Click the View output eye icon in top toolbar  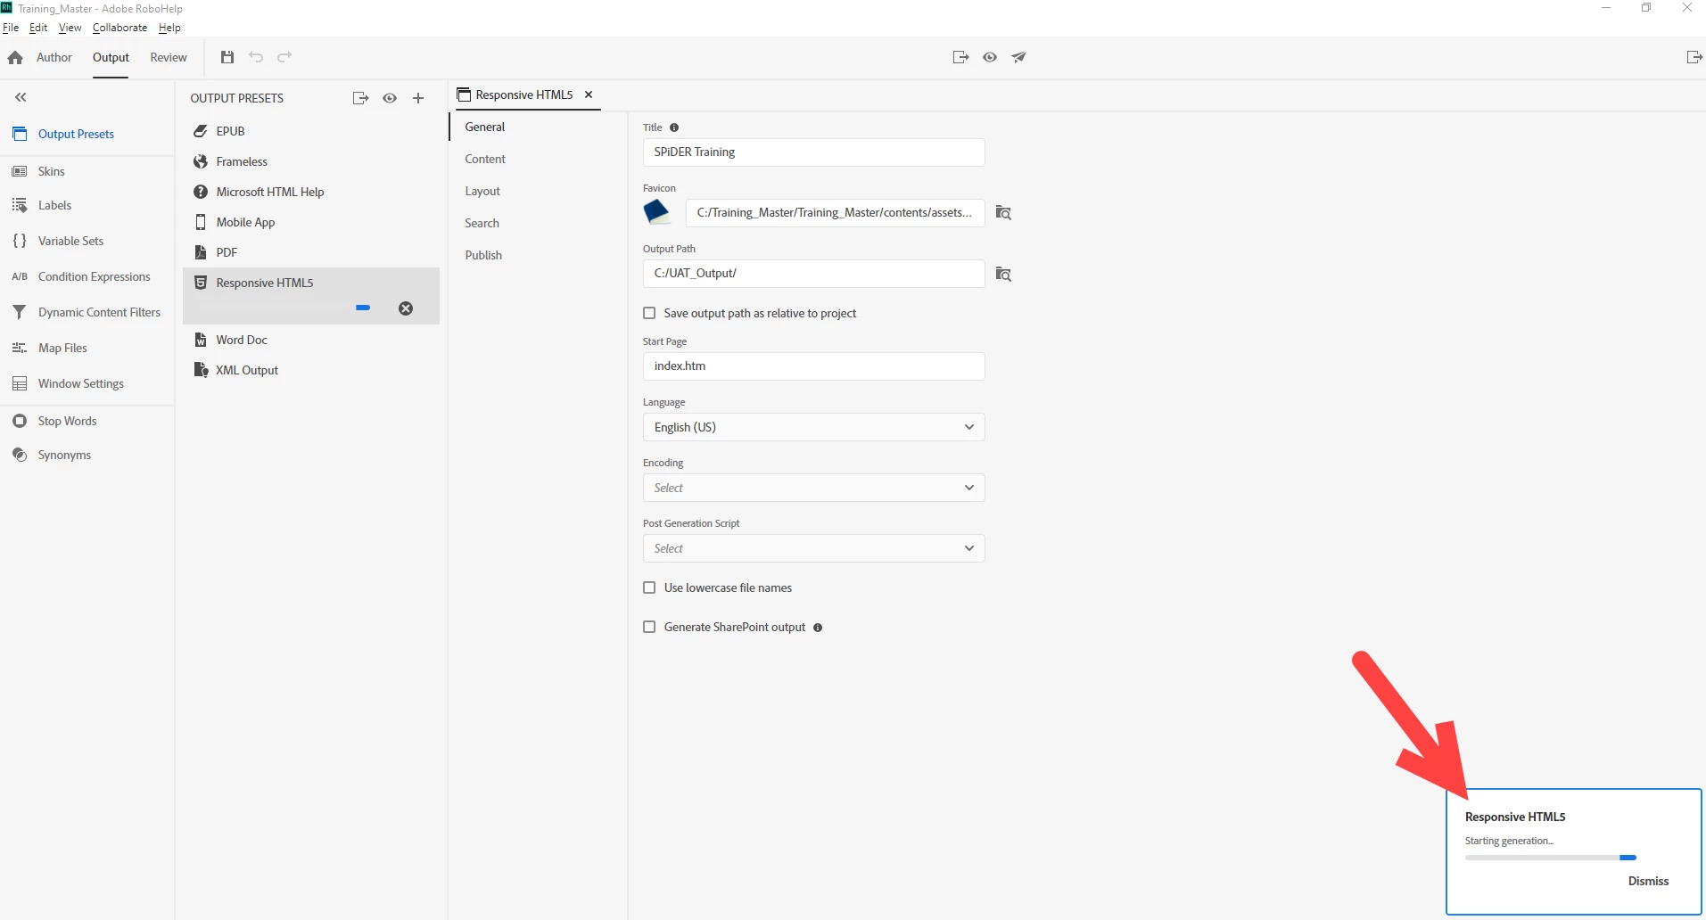pos(990,57)
